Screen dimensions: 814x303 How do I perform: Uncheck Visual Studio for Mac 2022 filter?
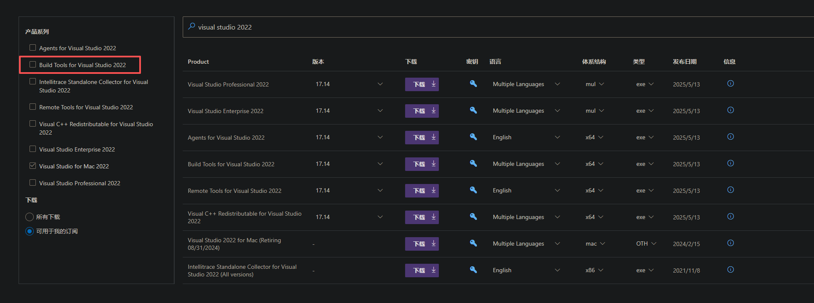(32, 166)
